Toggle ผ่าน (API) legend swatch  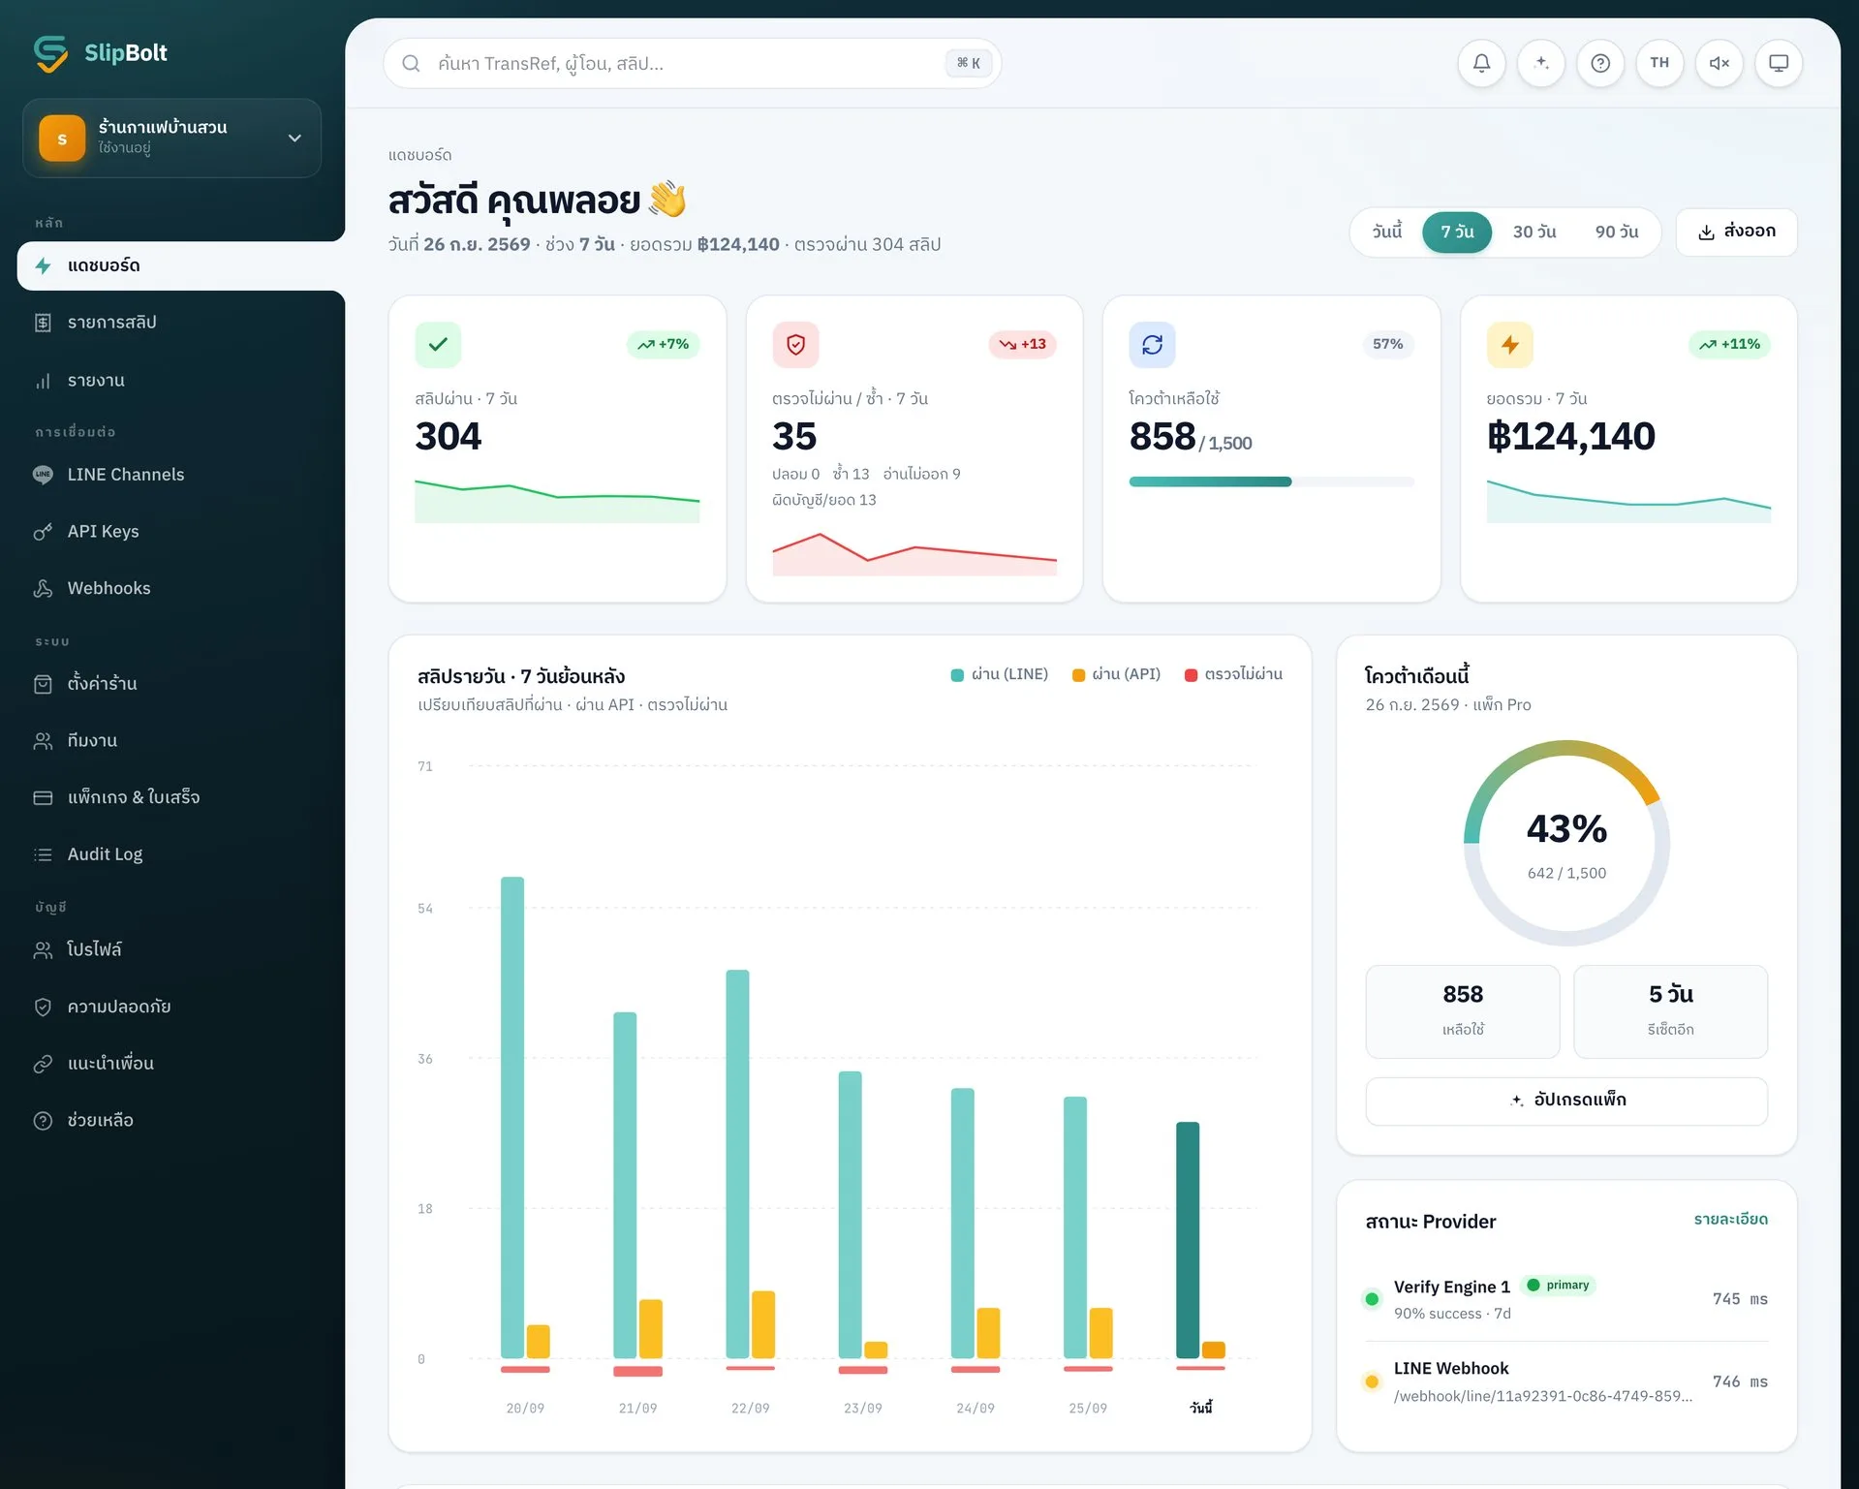(1078, 675)
